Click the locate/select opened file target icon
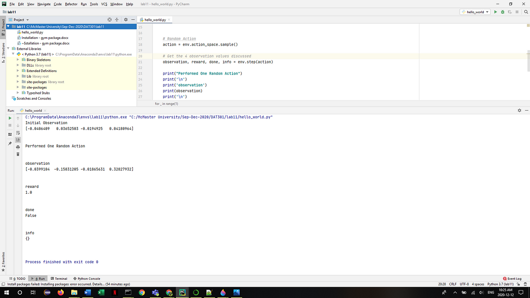This screenshot has width=530, height=298. point(110,19)
